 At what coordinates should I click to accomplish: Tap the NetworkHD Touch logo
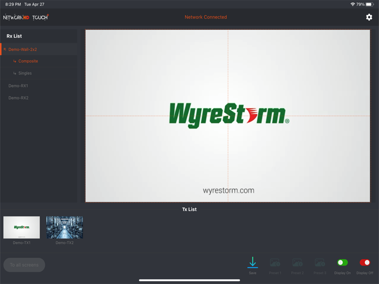point(25,17)
